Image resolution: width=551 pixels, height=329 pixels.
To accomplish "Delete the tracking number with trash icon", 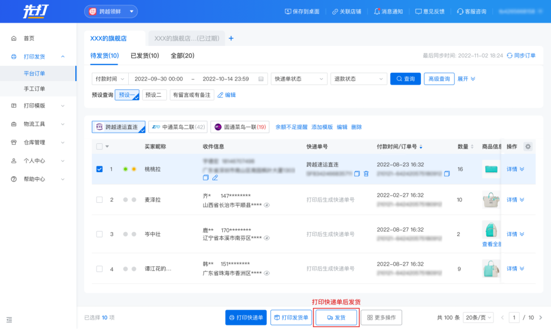I will pyautogui.click(x=366, y=174).
